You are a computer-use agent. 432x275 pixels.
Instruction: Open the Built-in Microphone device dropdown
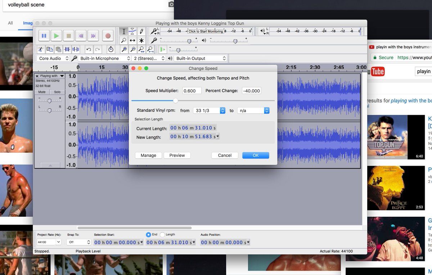click(104, 58)
